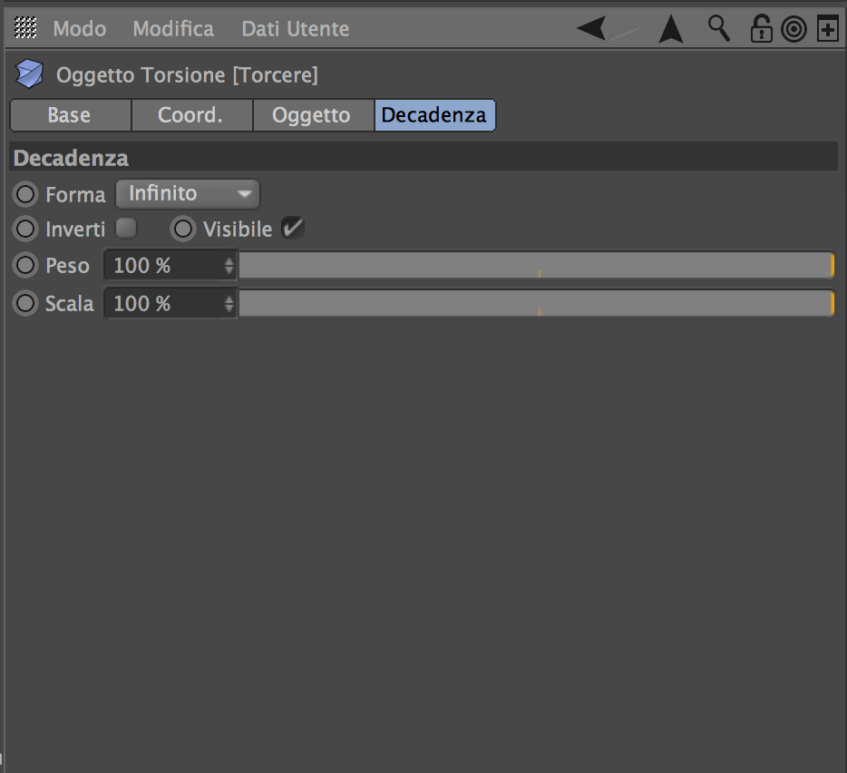Screen dimensions: 847x773
Task: Open the Modo menu
Action: pos(80,29)
